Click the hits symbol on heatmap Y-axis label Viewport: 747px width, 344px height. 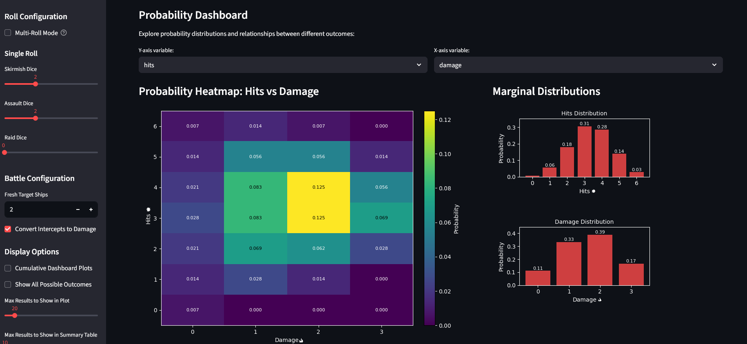pyautogui.click(x=149, y=209)
